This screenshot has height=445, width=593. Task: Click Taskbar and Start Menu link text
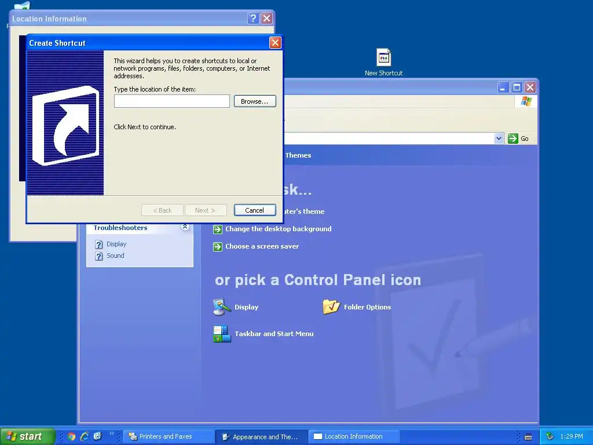274,334
